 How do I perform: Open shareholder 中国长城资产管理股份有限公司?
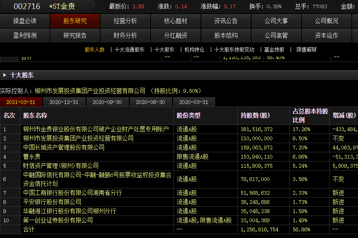[x=64, y=148]
